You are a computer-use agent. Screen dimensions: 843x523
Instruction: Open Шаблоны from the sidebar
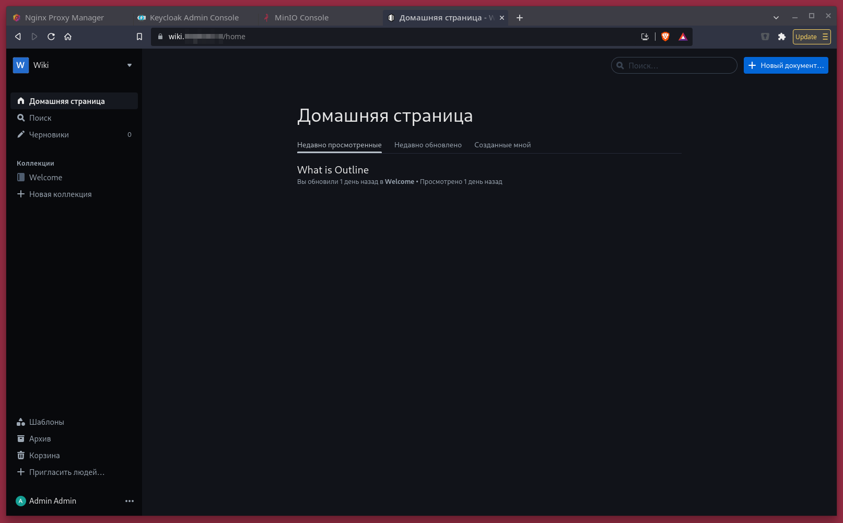(46, 422)
